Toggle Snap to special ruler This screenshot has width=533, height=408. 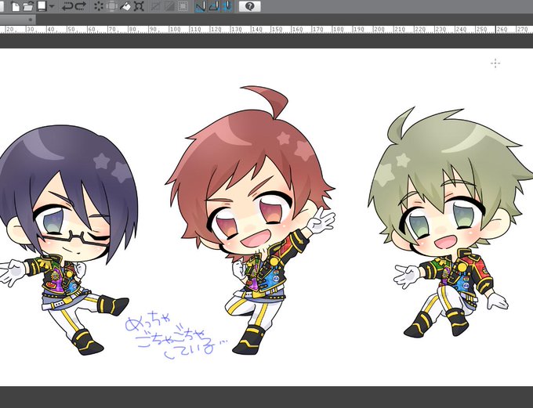point(213,6)
